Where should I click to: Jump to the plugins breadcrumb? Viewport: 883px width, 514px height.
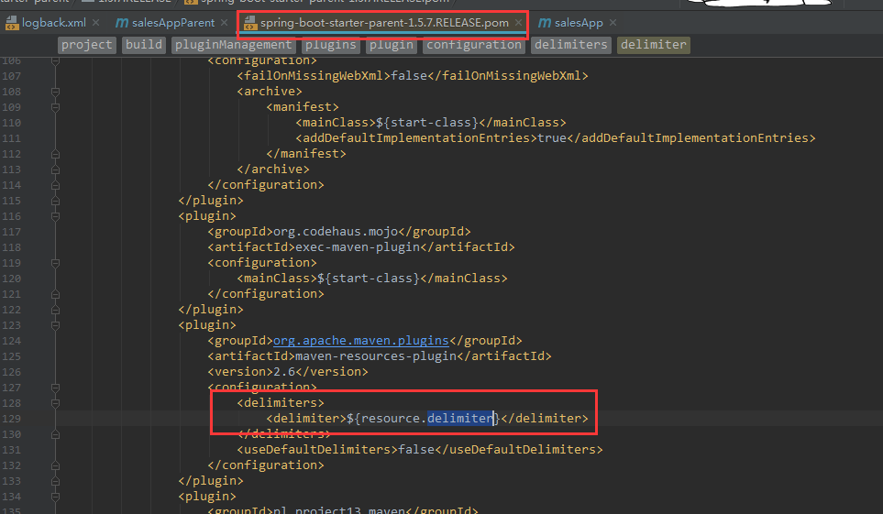[x=331, y=45]
